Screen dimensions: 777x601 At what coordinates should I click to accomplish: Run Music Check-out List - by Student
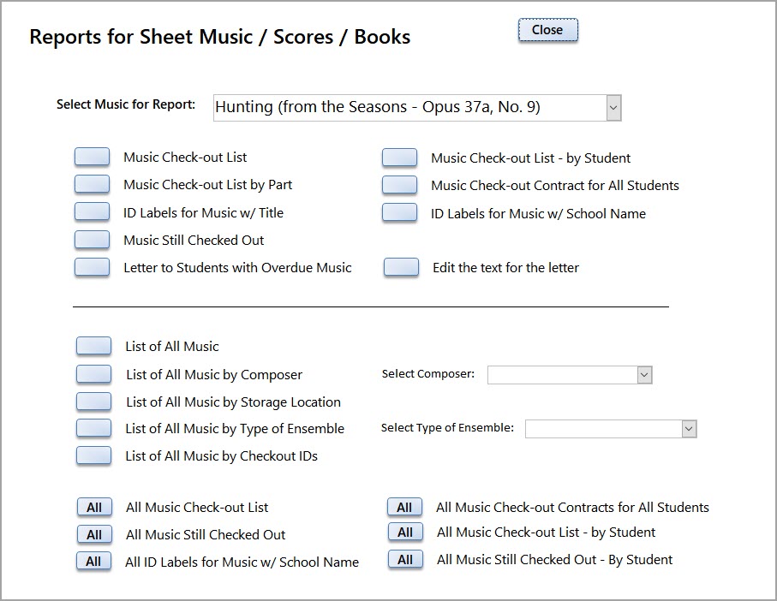pos(399,157)
